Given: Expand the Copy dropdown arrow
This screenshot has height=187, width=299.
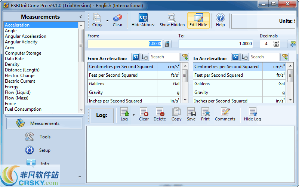Looking at the screenshot, I should point(107,21).
